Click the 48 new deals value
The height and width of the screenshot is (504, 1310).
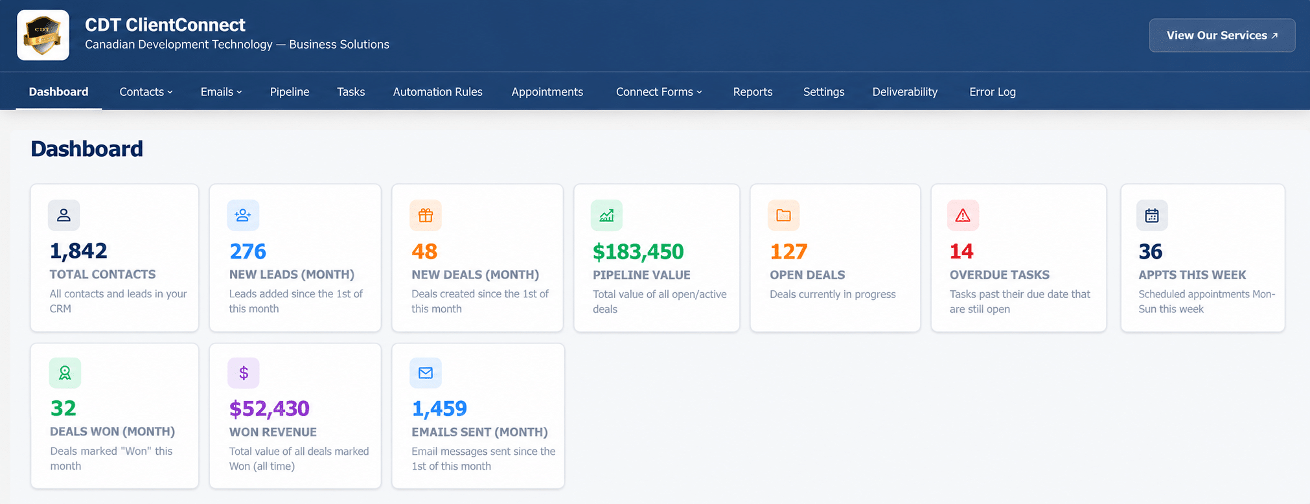tap(424, 251)
